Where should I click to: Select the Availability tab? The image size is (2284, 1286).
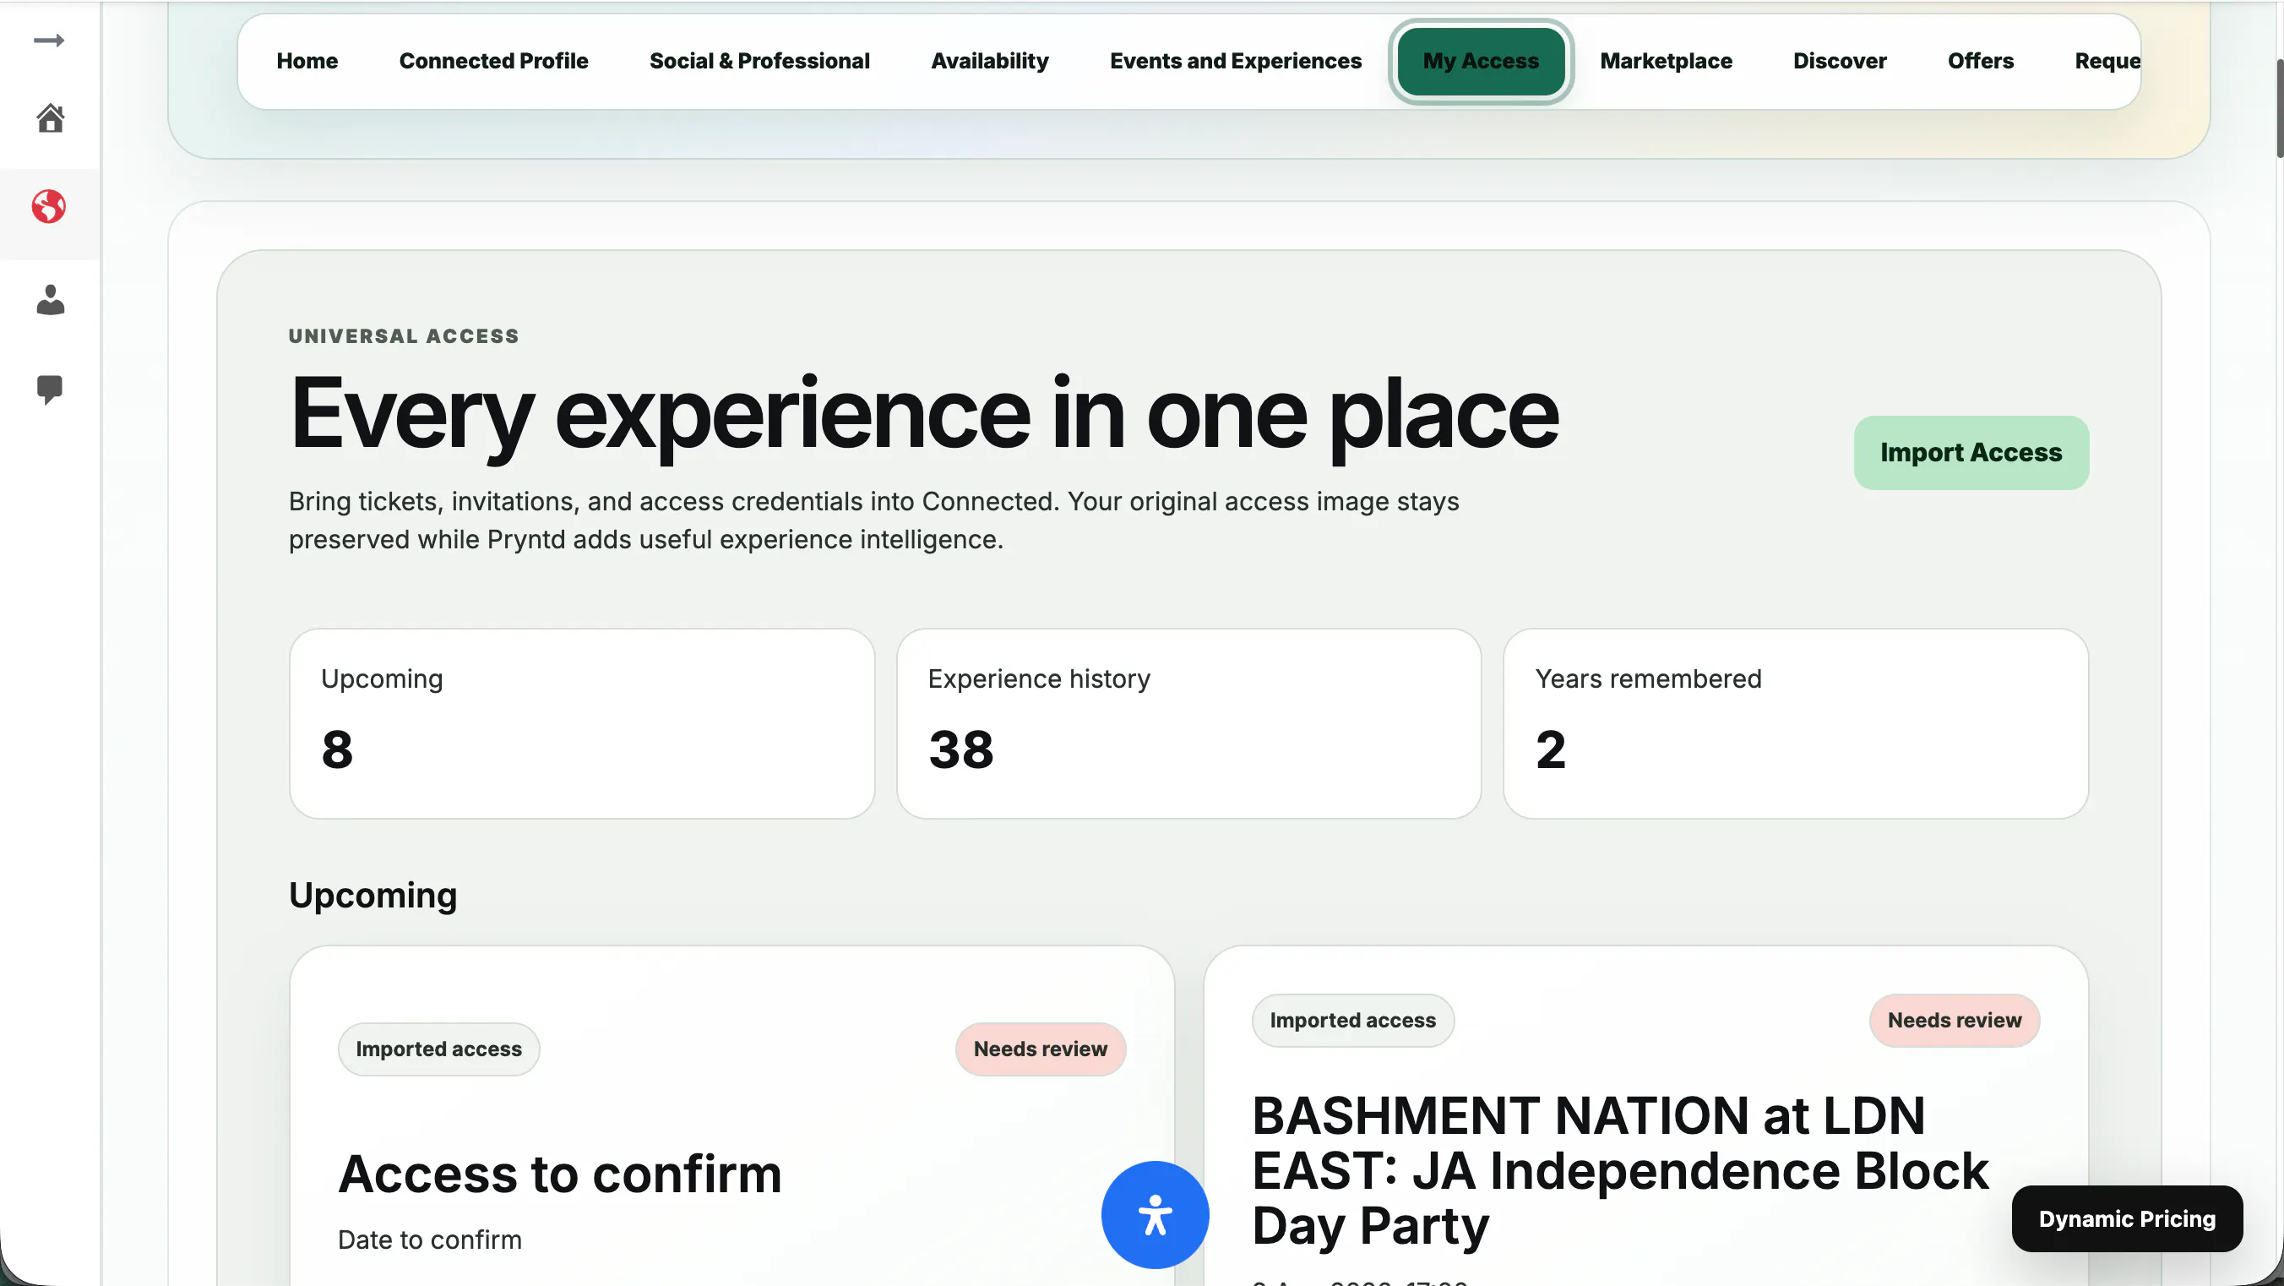[989, 61]
